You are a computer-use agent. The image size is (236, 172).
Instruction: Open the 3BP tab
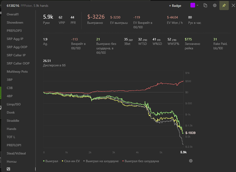[x=9, y=80]
